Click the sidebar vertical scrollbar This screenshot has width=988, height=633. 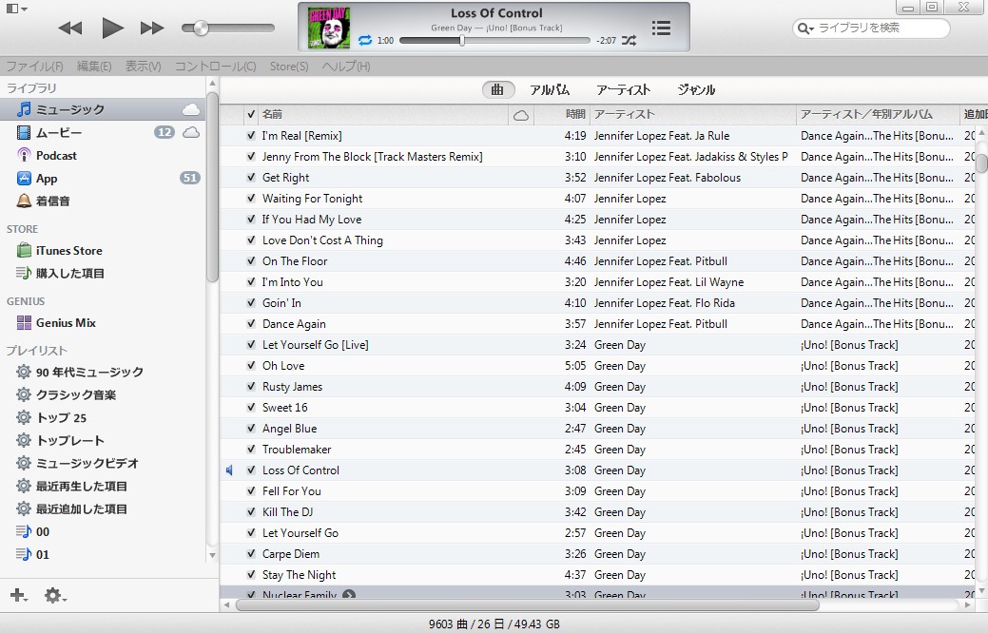point(212,187)
